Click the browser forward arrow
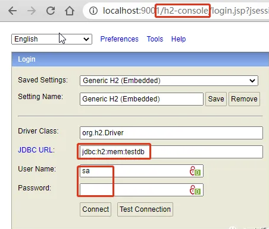 [32, 11]
